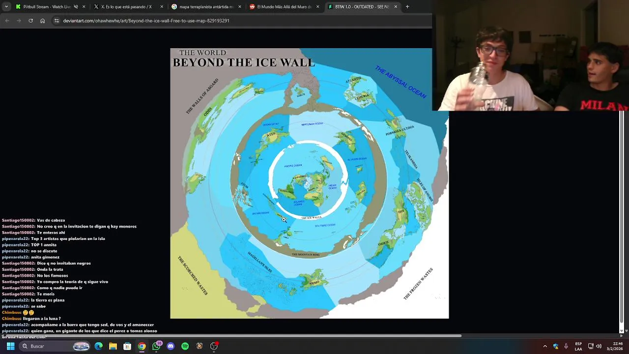This screenshot has width=629, height=354.
Task: Go forward in browser history
Action: (19, 21)
